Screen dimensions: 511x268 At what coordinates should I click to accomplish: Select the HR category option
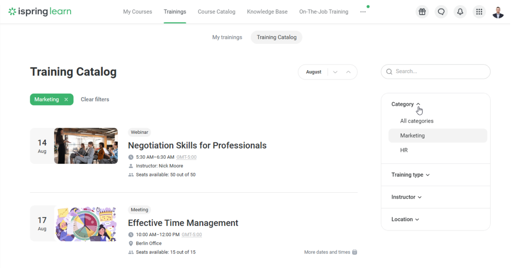(404, 150)
